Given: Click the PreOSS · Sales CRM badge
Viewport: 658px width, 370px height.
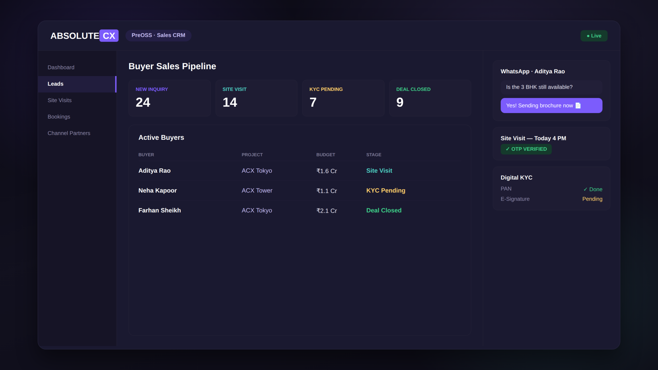Looking at the screenshot, I should 158,35.
